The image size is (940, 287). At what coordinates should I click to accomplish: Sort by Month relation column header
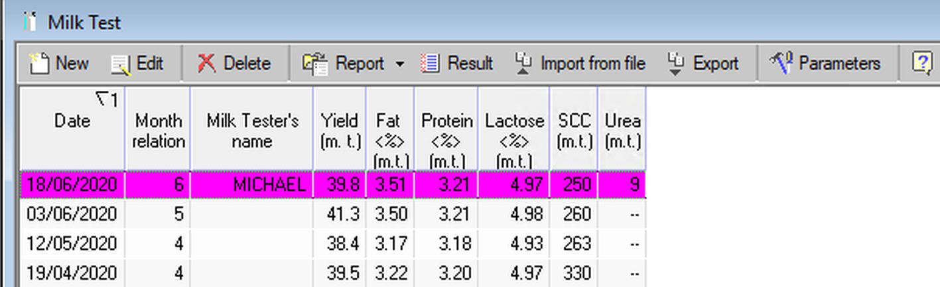[x=159, y=131]
